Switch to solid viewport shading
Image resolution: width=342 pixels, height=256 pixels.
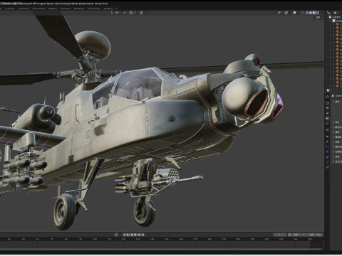[311, 13]
